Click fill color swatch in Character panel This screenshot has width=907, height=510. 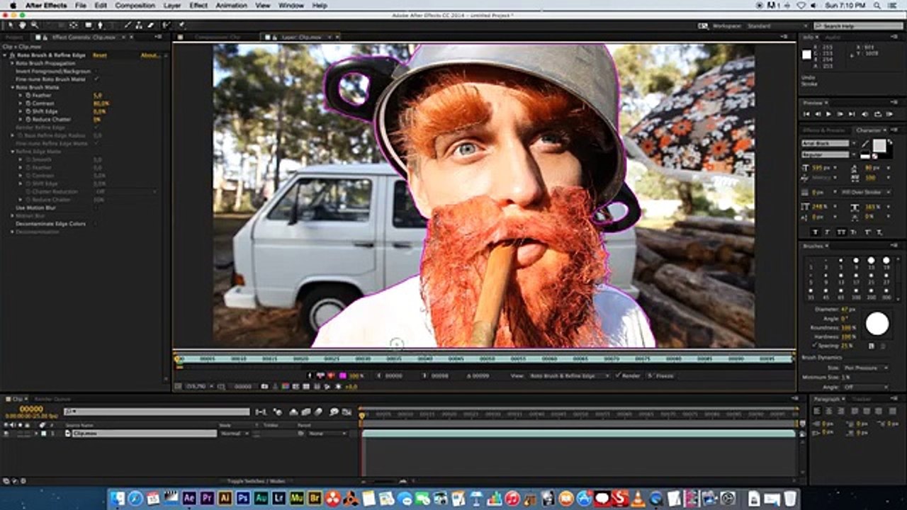[879, 145]
